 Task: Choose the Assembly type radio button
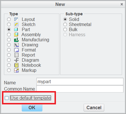[9, 35]
